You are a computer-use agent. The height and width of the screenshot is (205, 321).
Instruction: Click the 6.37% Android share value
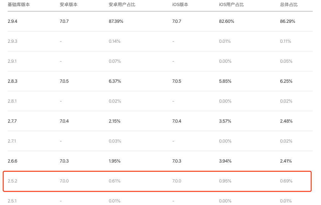click(115, 81)
